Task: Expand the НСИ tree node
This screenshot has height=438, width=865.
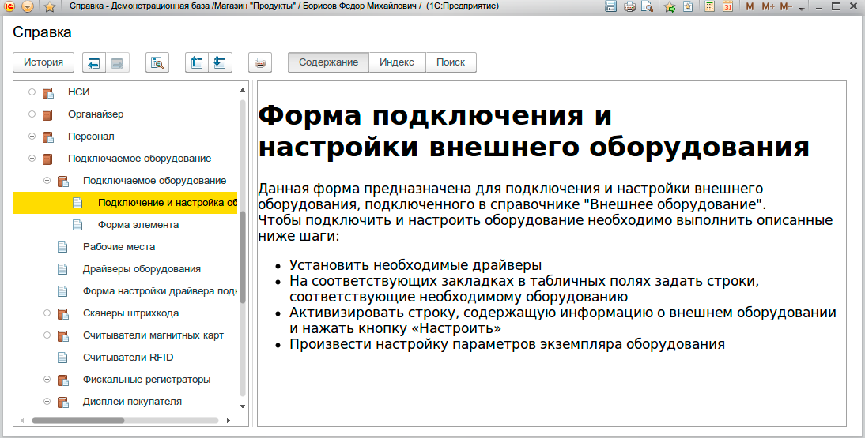Action: point(32,92)
